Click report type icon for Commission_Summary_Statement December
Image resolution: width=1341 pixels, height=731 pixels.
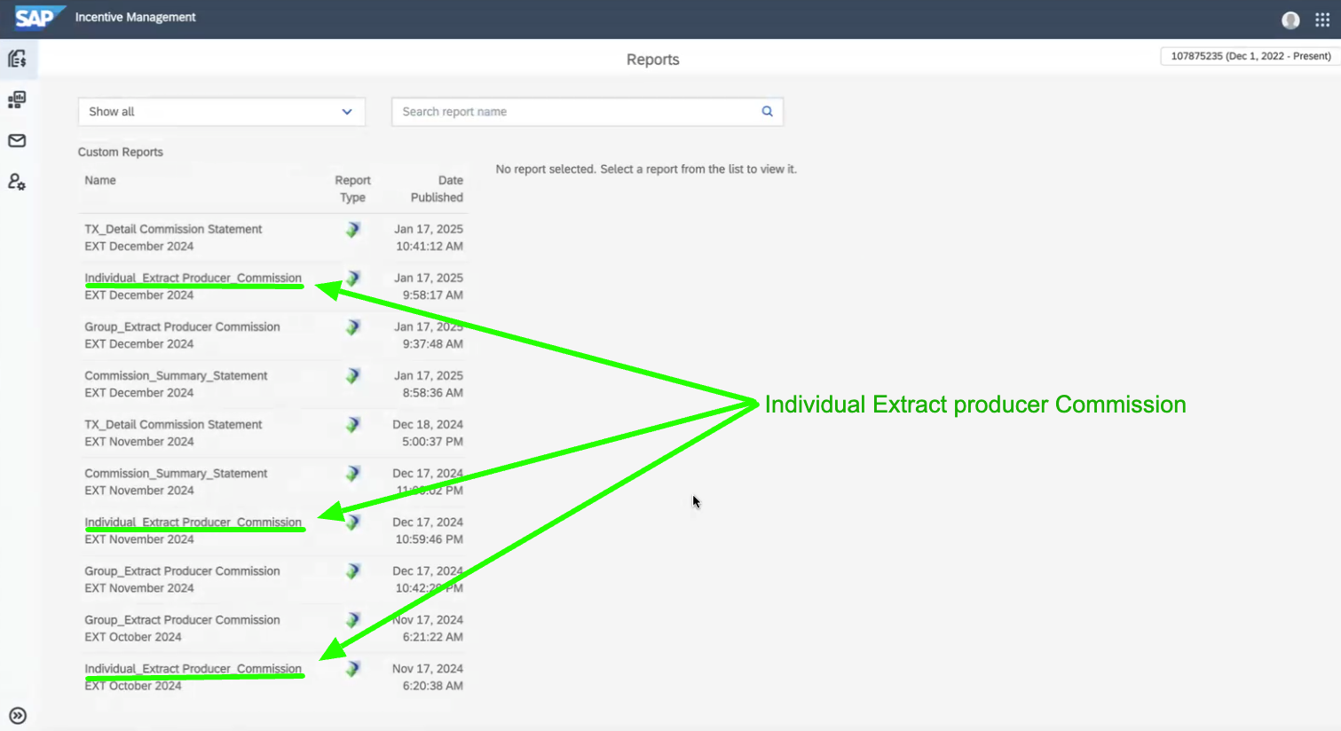(x=352, y=376)
